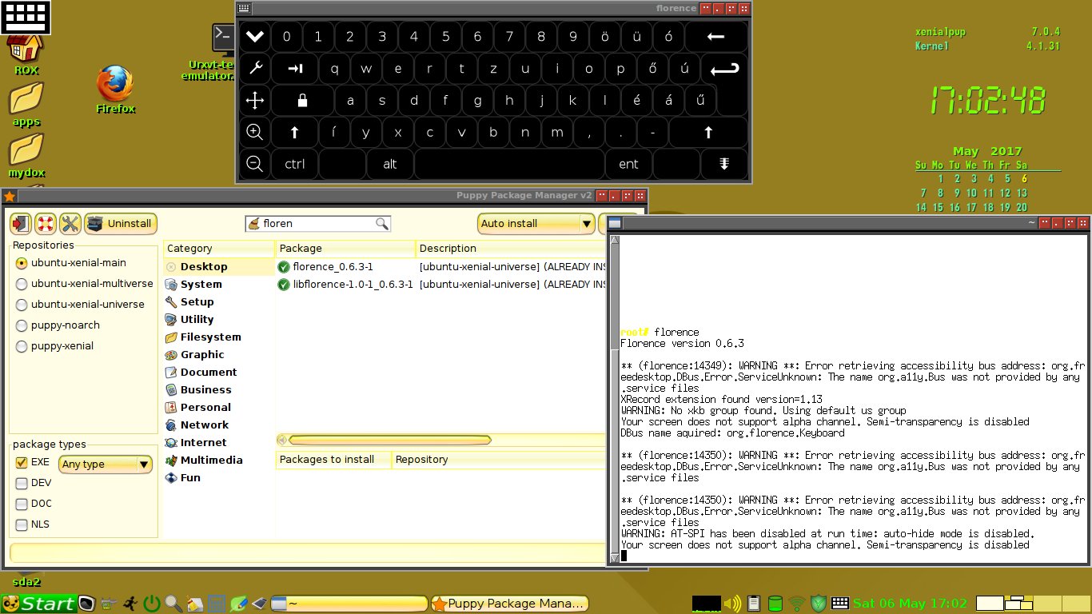Screen dimensions: 1092x614
Task: Select the Network category
Action: click(x=219, y=425)
